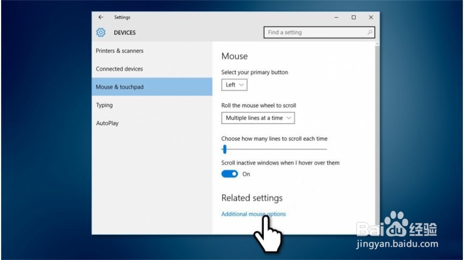Click the Devices gear icon
Viewport: 464px width, 260px height.
point(101,32)
